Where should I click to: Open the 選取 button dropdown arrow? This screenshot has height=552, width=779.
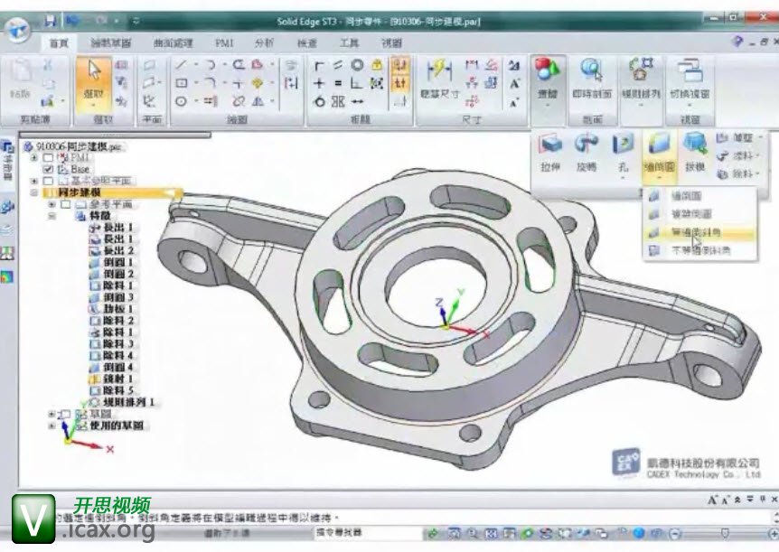coord(94,106)
